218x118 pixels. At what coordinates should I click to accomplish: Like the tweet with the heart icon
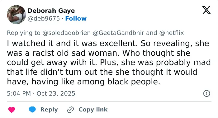tap(12, 110)
